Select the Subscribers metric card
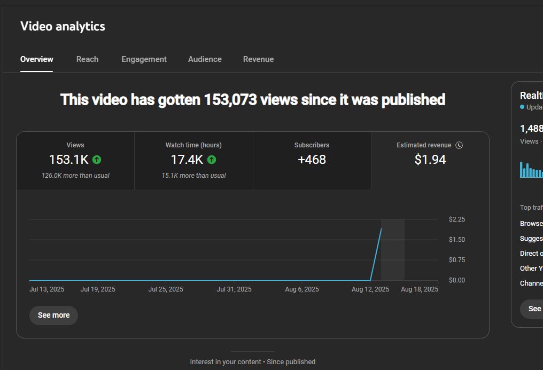The height and width of the screenshot is (370, 543). coord(312,161)
